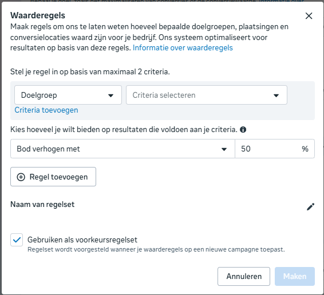Toggle the Gebruiken als voorkeursregelset checkbox
The height and width of the screenshot is (295, 324).
point(17,240)
